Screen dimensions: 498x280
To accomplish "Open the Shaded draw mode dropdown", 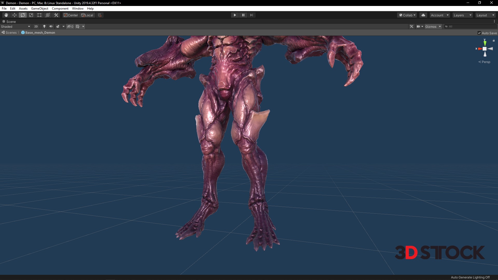I will point(16,26).
